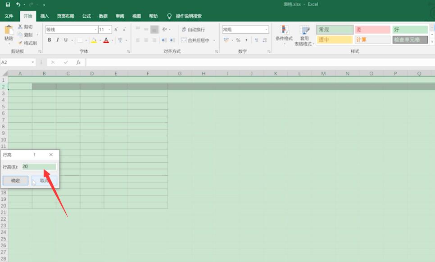The width and height of the screenshot is (435, 262).
Task: Click OK (确定) in Row Height dialog
Action: point(15,181)
